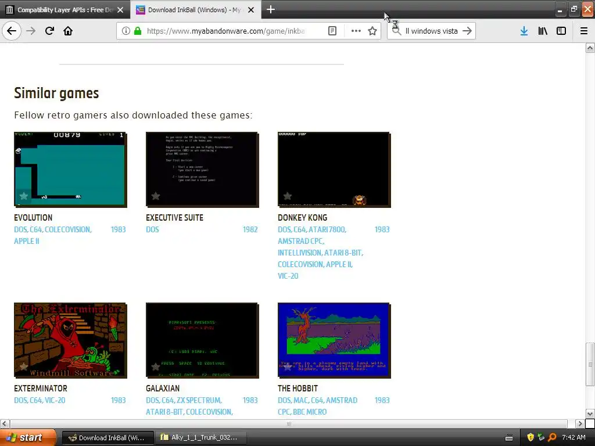Open the Galaxian screenshot

coord(202,340)
